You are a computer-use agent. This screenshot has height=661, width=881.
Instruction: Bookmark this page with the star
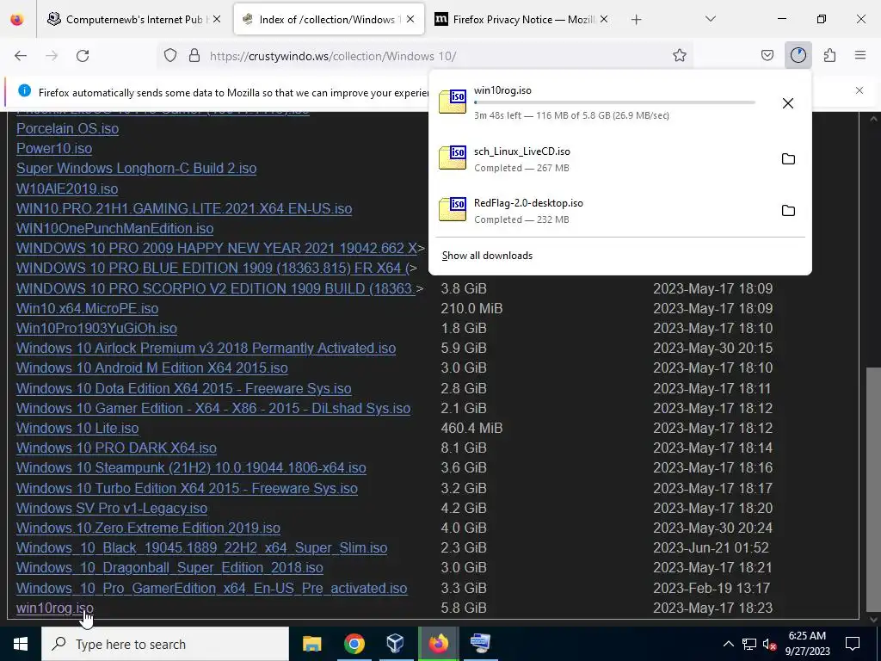click(680, 56)
